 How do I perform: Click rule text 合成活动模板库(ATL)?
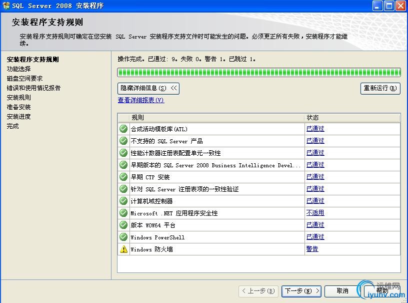pyautogui.click(x=159, y=129)
